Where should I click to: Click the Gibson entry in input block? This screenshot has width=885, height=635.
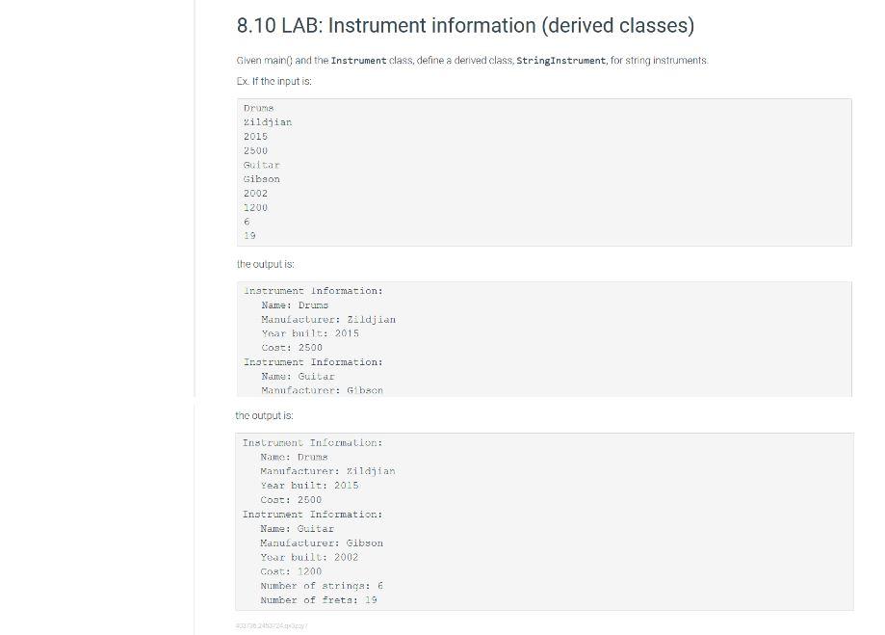pos(261,178)
